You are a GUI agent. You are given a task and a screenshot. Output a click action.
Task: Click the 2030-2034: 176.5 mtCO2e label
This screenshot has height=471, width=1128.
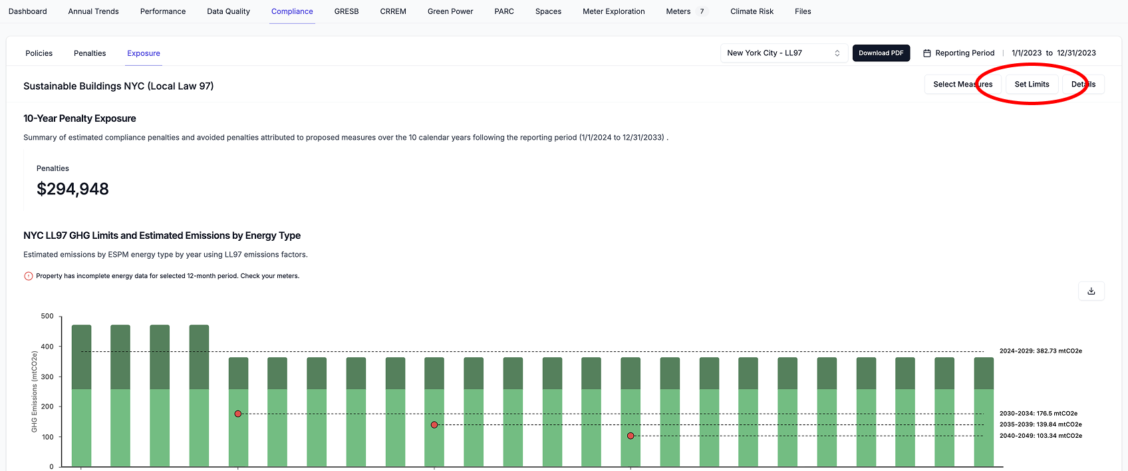[1038, 413]
